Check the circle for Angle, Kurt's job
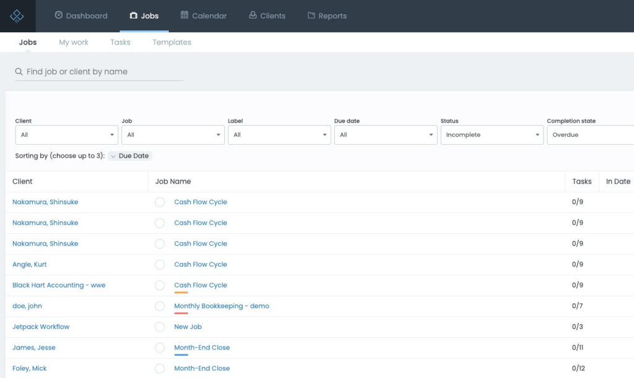The image size is (634, 378). click(x=160, y=265)
